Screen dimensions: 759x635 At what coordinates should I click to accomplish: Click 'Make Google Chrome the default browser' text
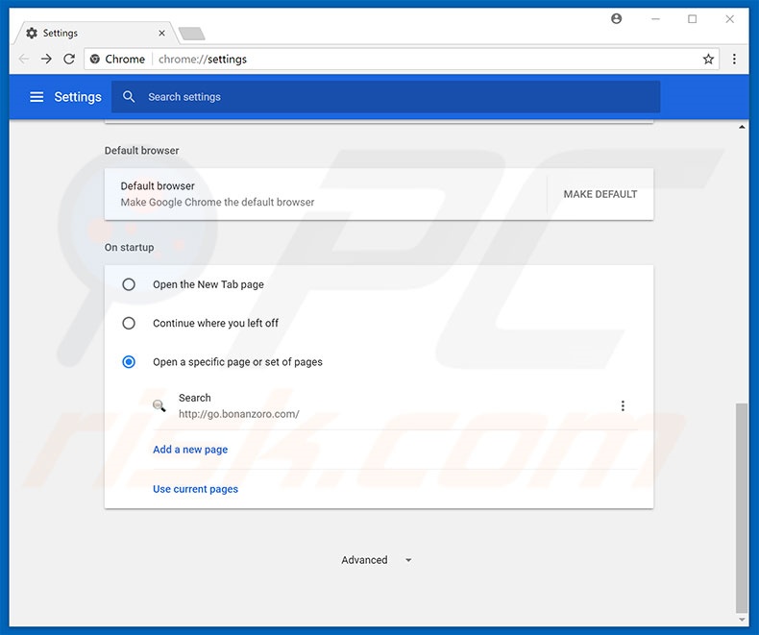click(217, 203)
